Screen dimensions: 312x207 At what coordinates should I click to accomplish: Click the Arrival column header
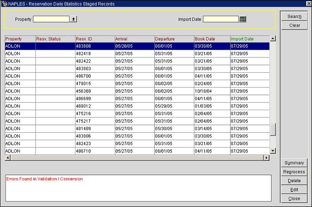coord(134,39)
